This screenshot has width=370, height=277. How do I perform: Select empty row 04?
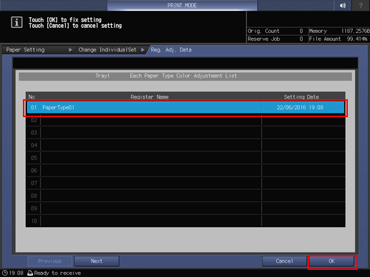[x=185, y=145]
